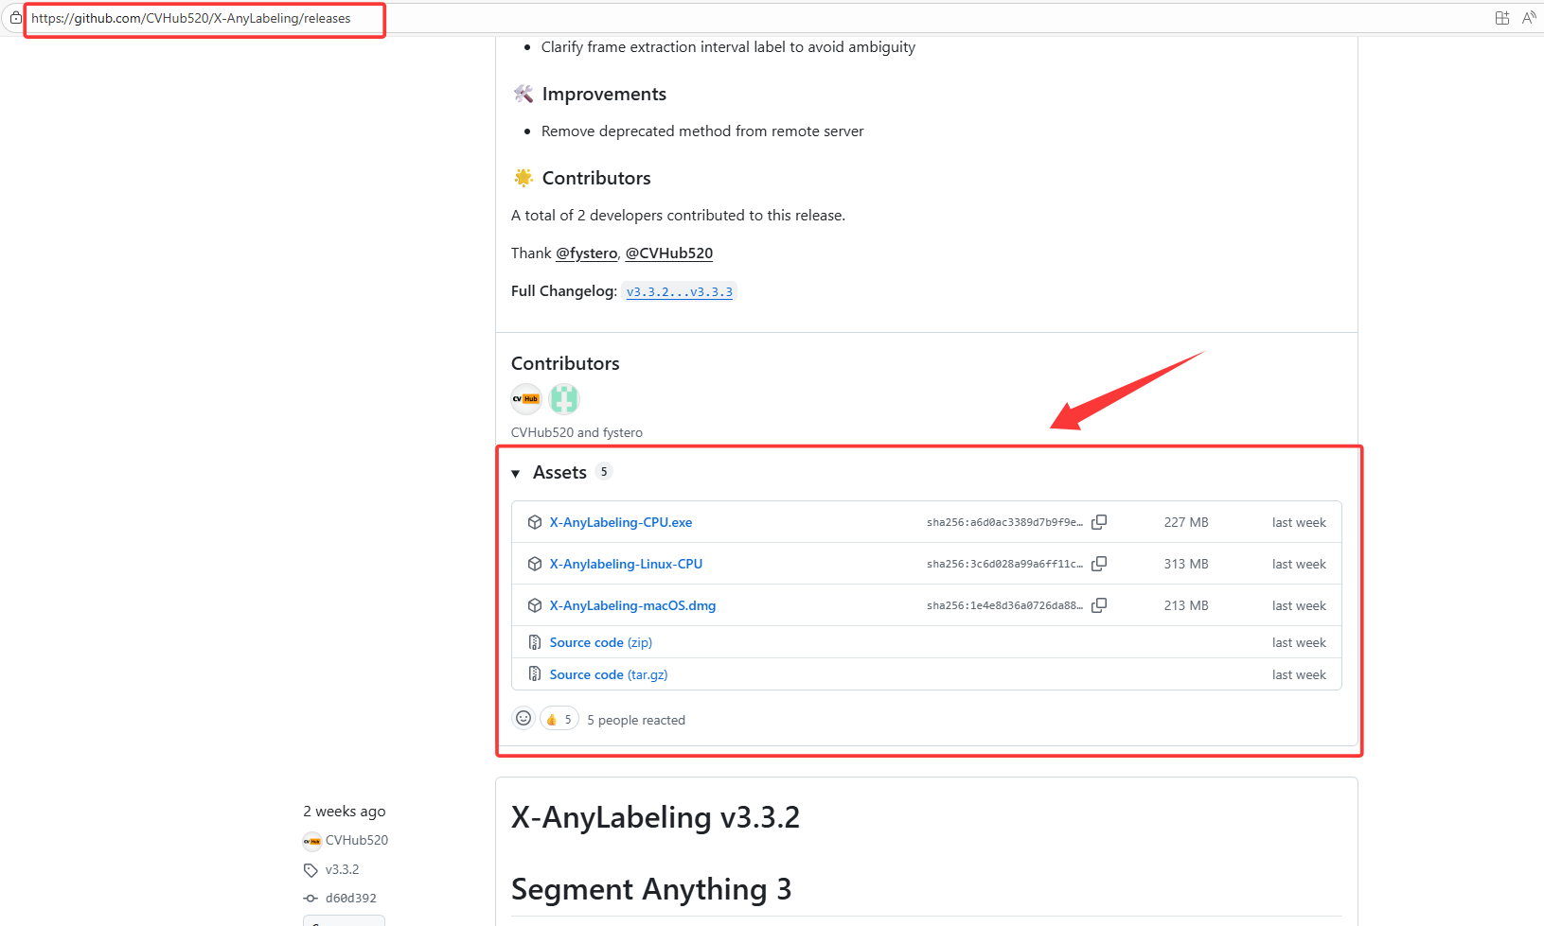Click the sha256:3c6d028a99a6ff11c hash text
The width and height of the screenshot is (1544, 926).
pyautogui.click(x=1004, y=564)
